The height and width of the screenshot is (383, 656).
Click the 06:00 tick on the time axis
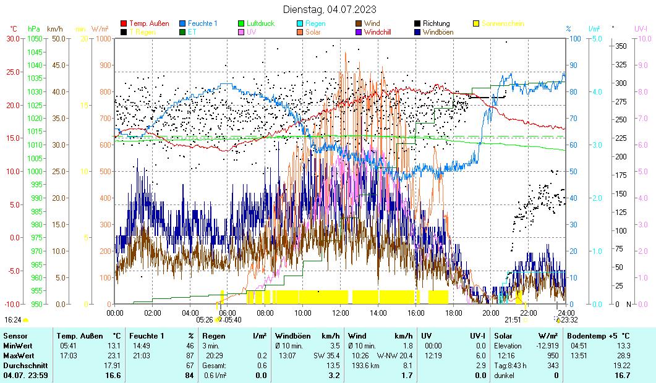pos(228,313)
